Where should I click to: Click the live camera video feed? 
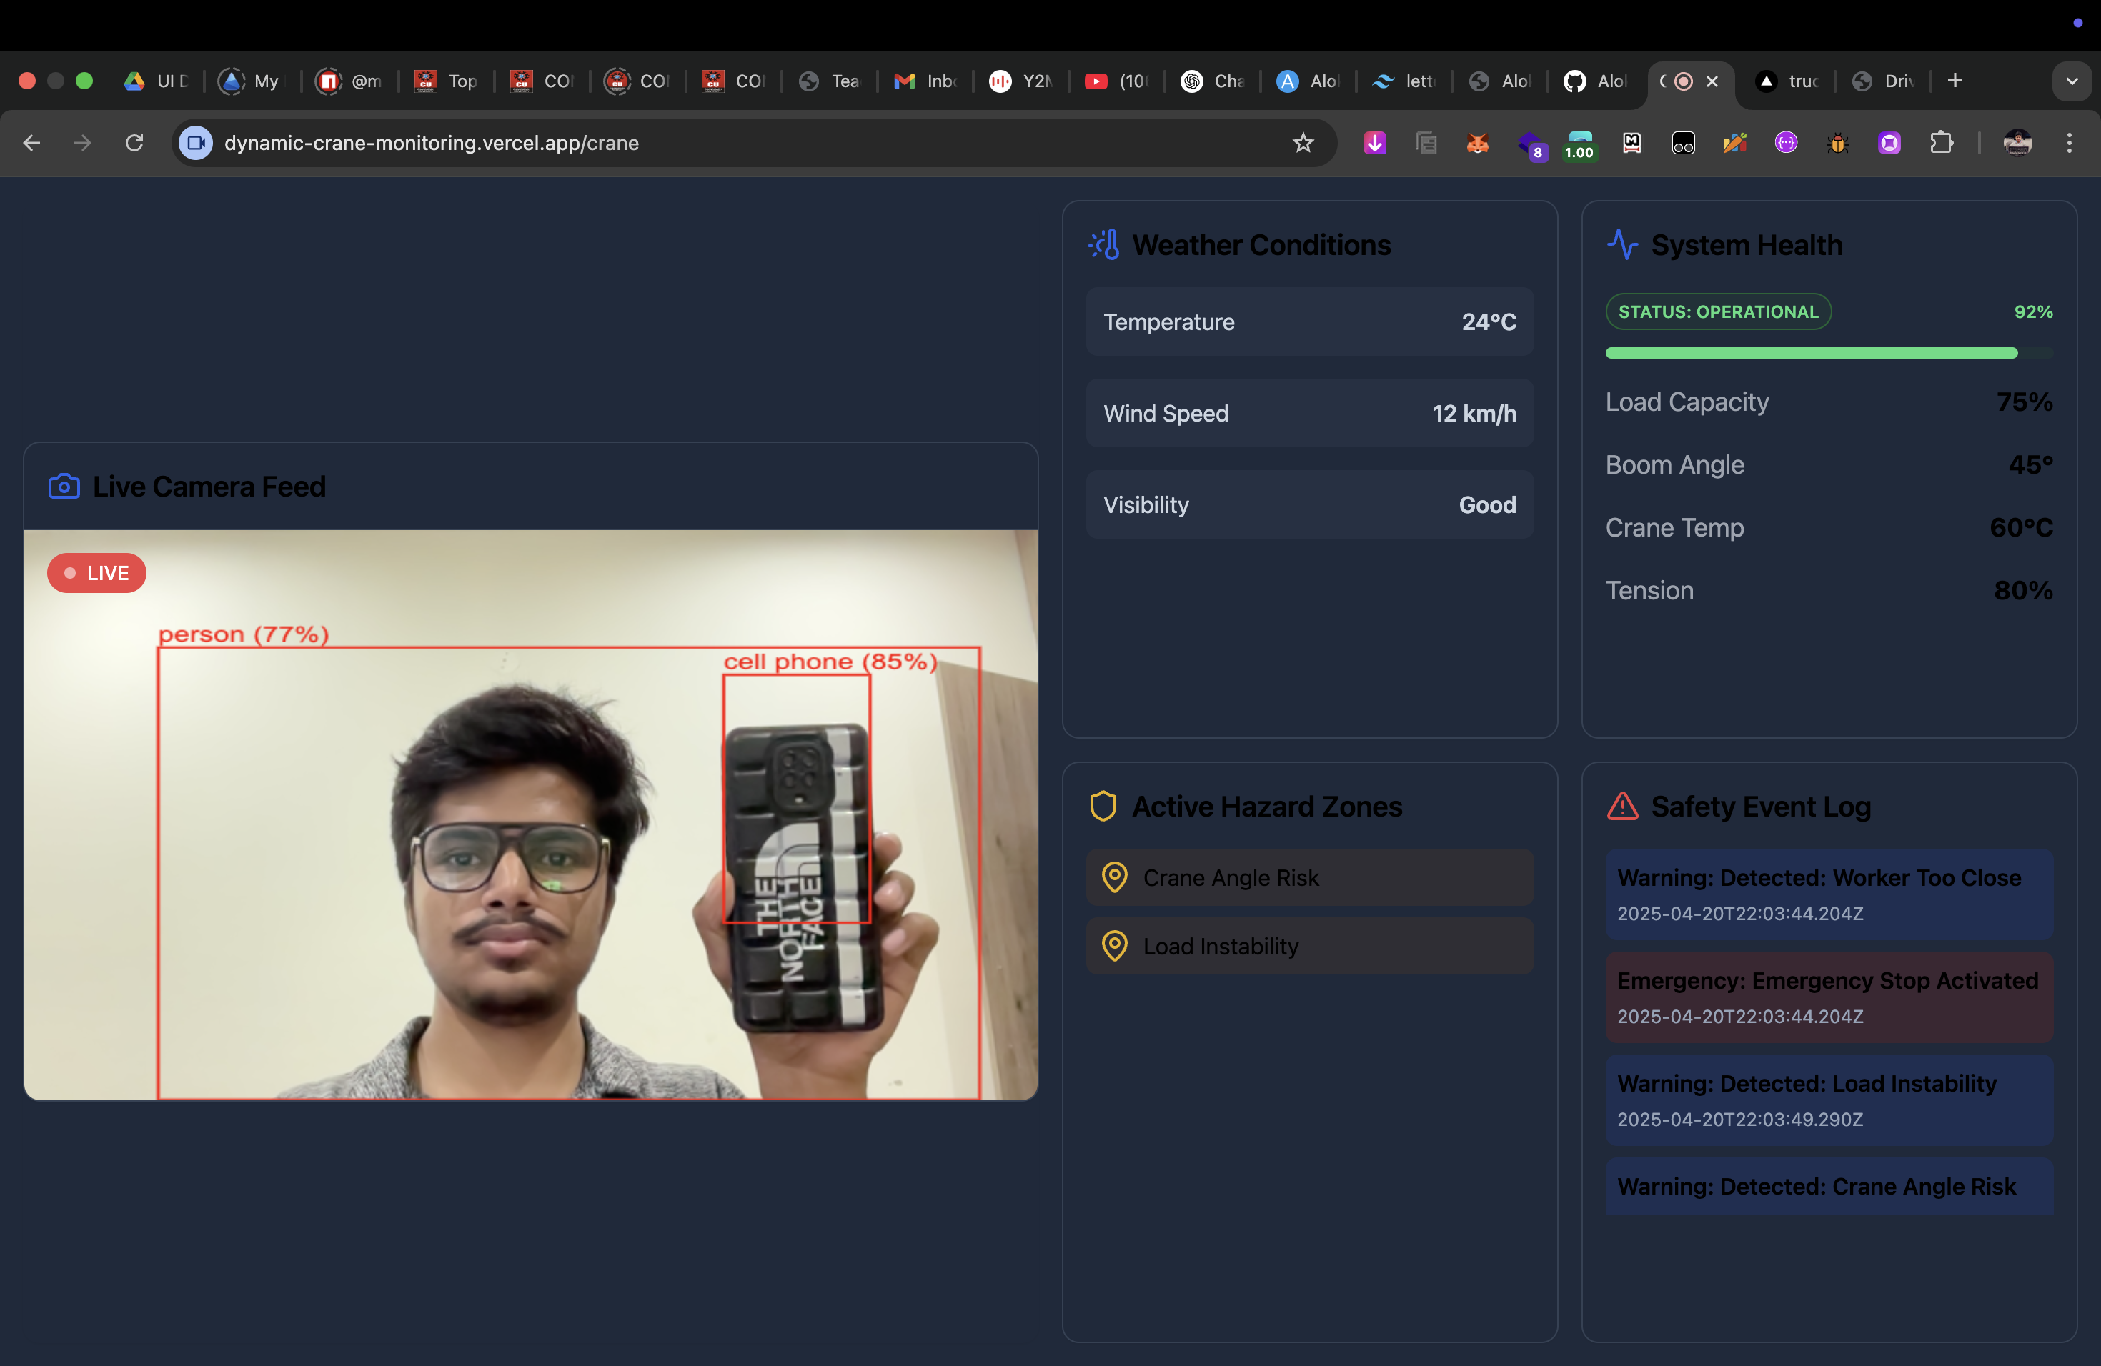tap(530, 814)
